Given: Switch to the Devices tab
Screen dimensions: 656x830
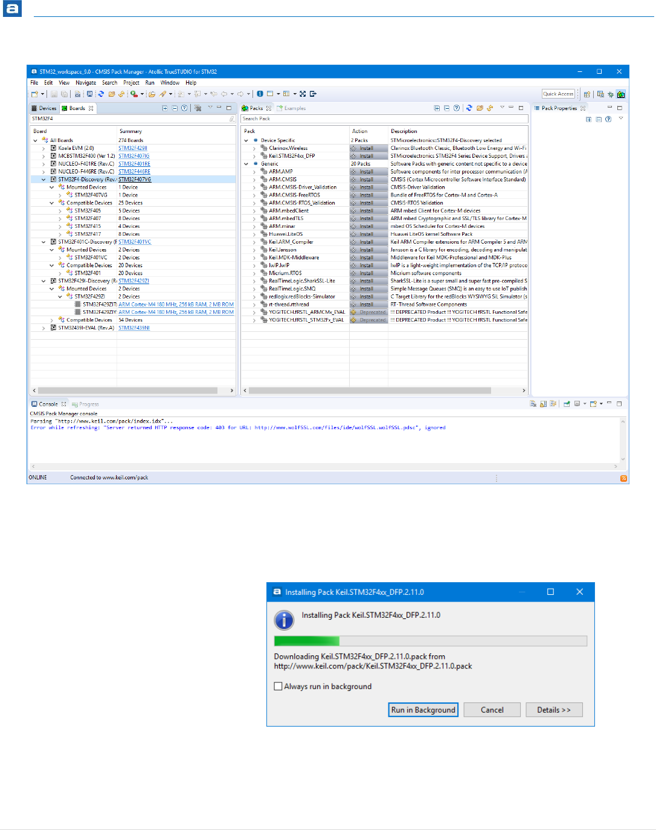Looking at the screenshot, I should coord(44,108).
